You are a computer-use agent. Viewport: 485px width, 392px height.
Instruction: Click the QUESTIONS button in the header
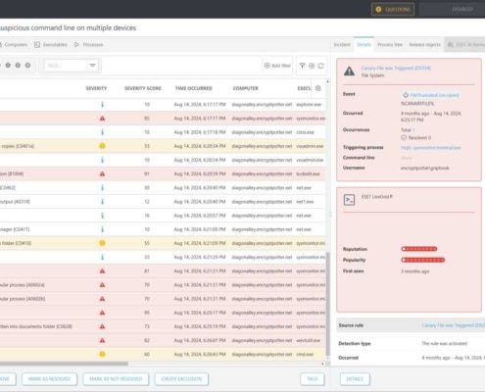[x=393, y=10]
